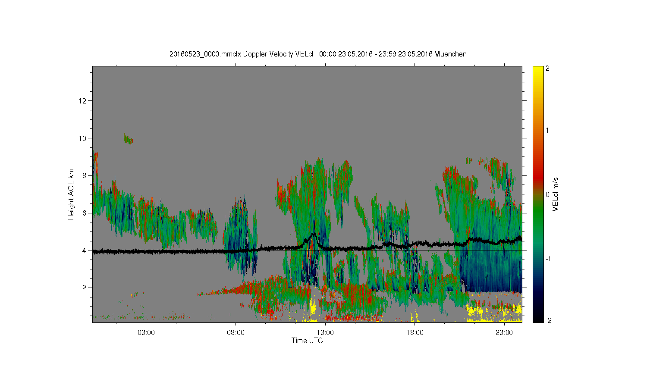Click the colorbar label 'VELcl m/s'
Image resolution: width=647 pixels, height=388 pixels.
coord(556,194)
